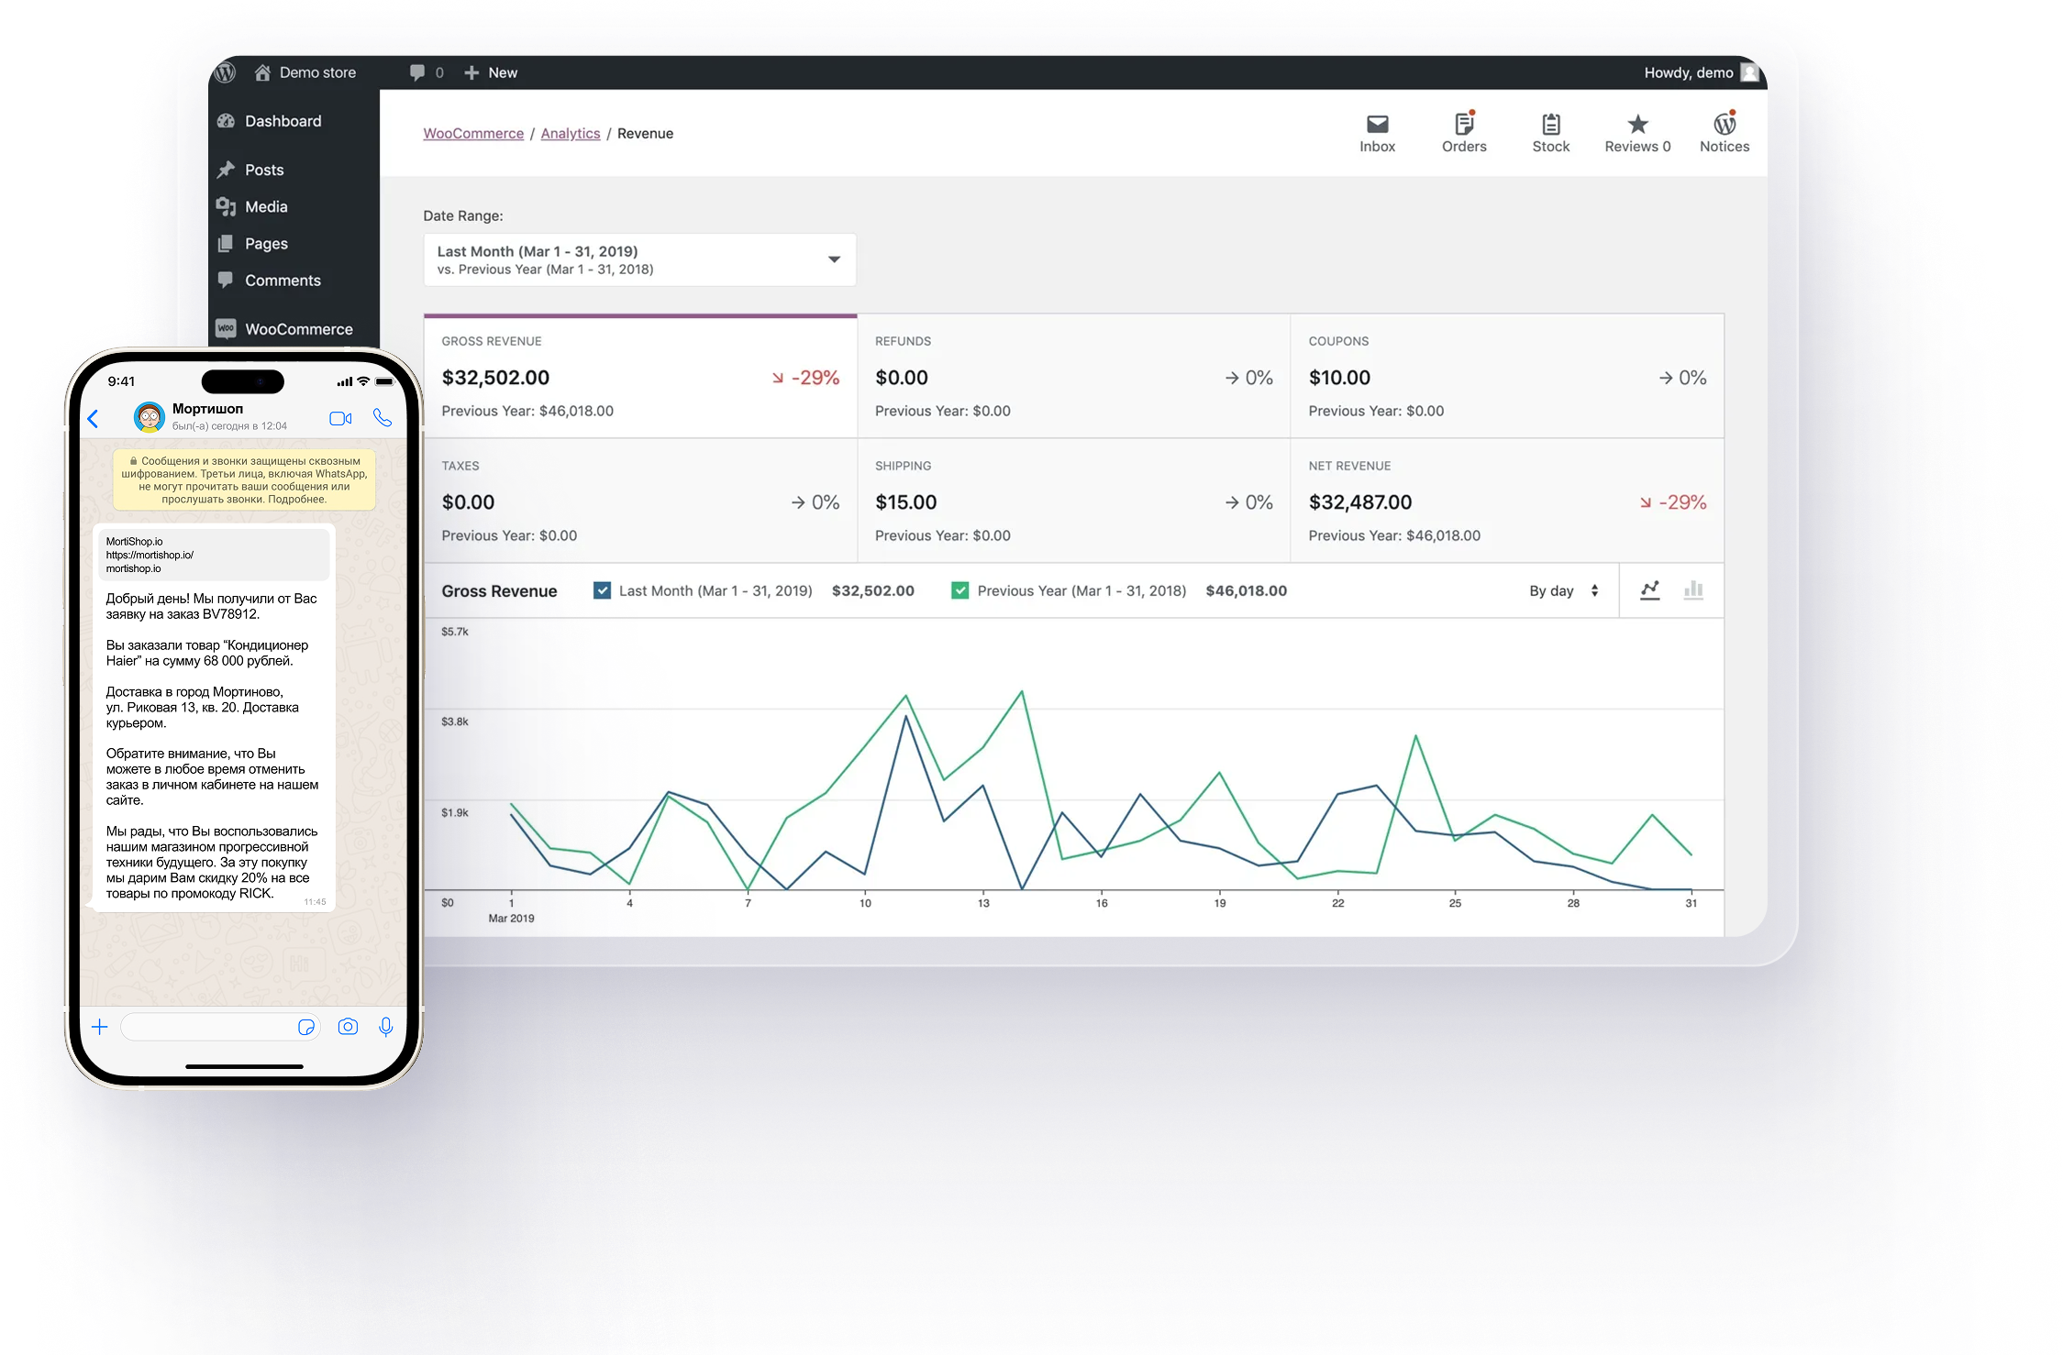
Task: Tap the camera icon in chat bar
Action: coord(348,1027)
